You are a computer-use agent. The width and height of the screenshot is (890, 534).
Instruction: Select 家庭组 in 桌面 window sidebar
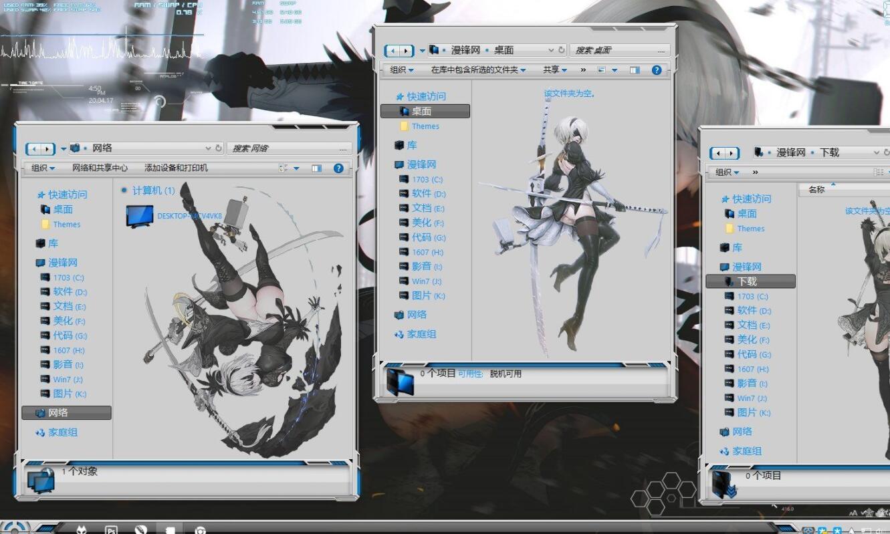point(415,334)
